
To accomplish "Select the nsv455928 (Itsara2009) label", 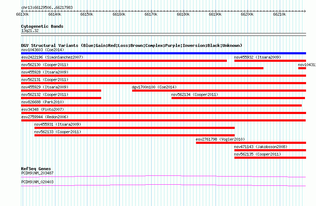I will tap(45, 72).
